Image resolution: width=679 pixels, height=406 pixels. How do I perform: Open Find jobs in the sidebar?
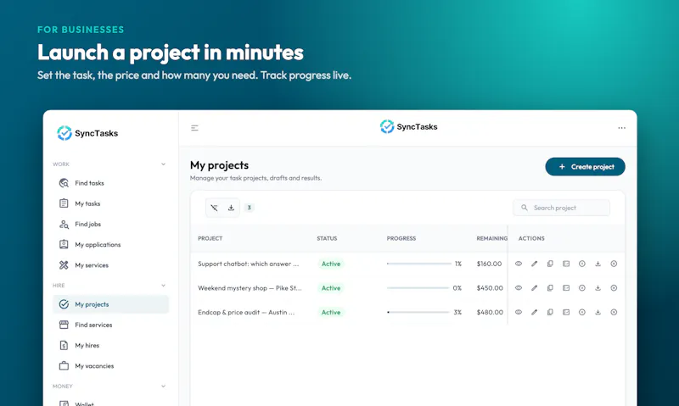click(x=111, y=224)
